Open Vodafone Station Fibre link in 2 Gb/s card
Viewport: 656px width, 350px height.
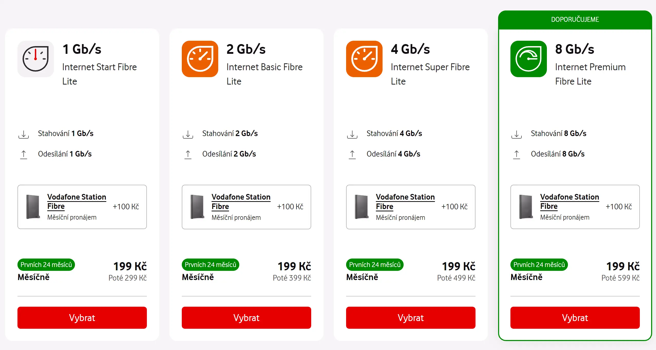coord(241,202)
